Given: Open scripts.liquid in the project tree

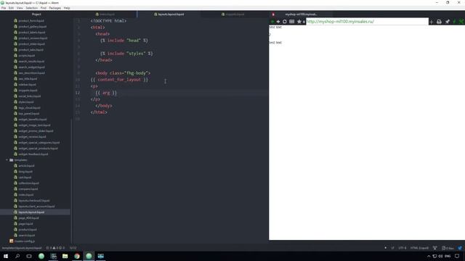Looking at the screenshot, I should pyautogui.click(x=27, y=56).
